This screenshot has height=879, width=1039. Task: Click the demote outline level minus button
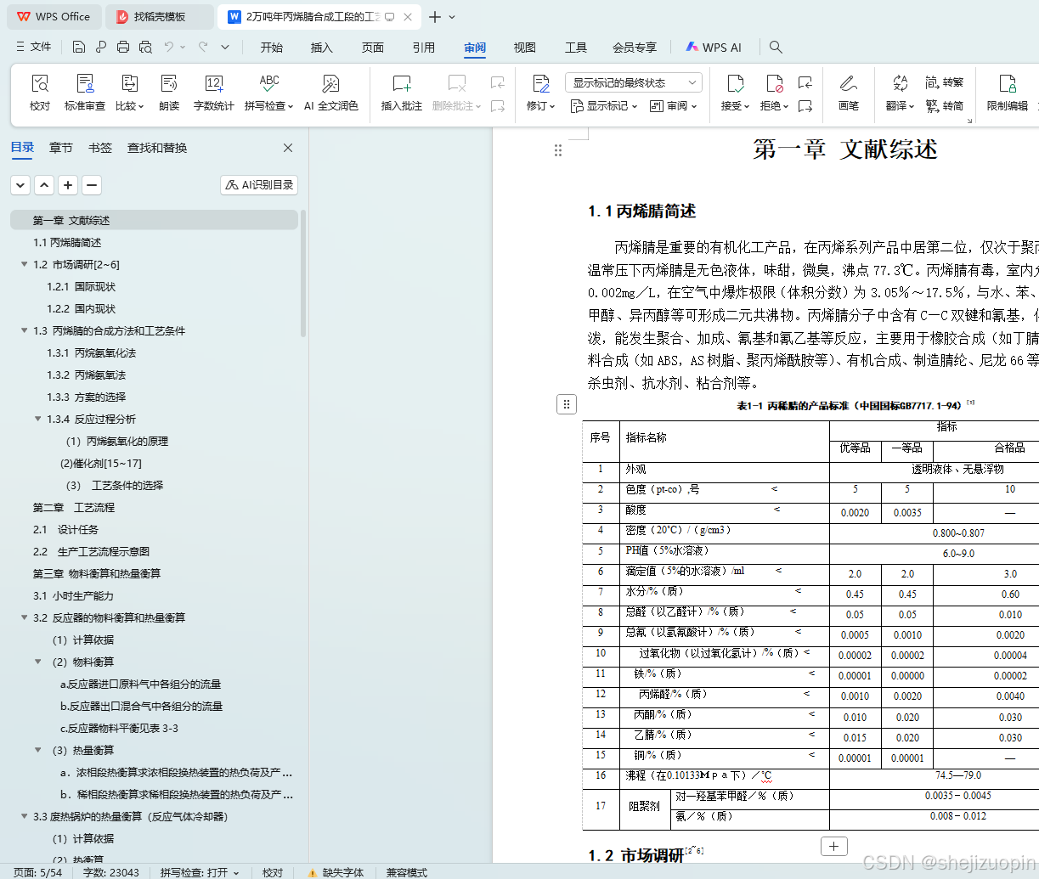click(92, 184)
